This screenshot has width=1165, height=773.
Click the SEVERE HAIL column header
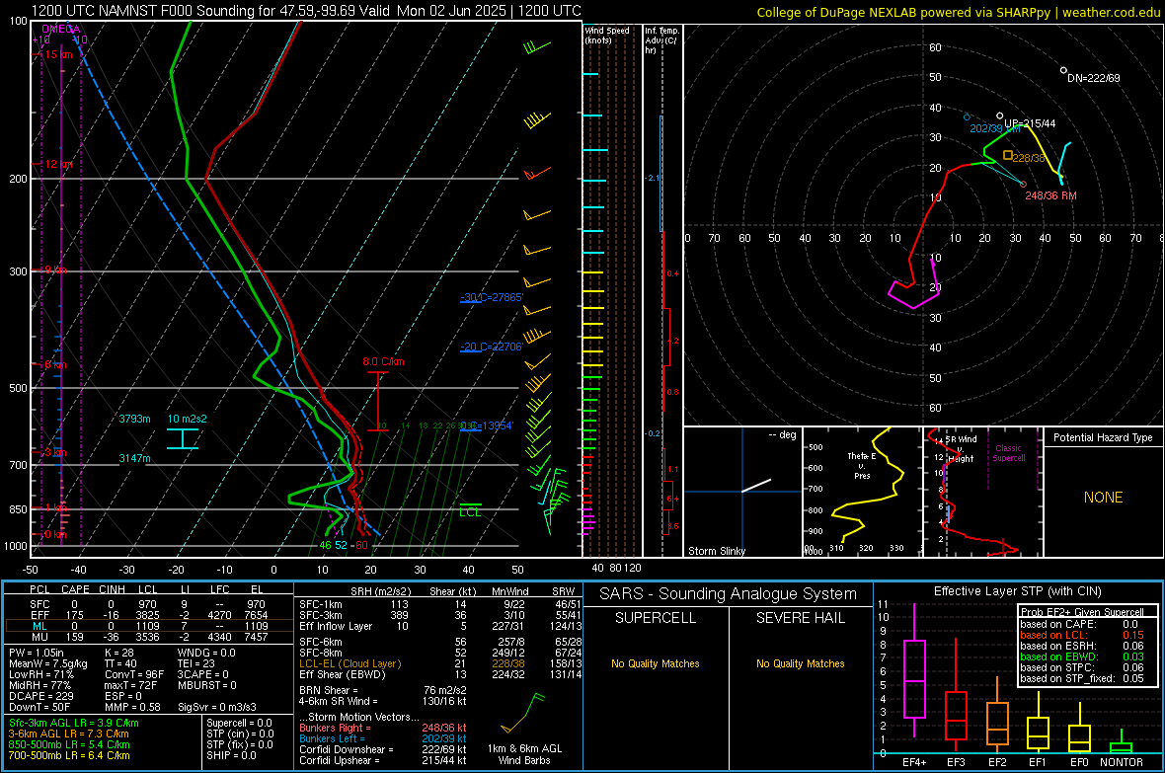click(x=800, y=618)
